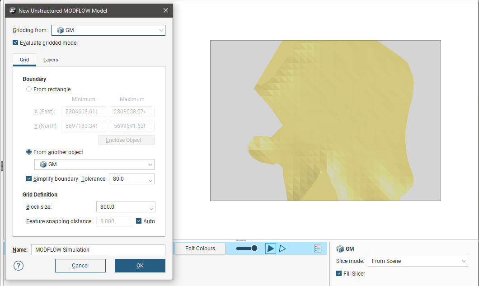This screenshot has height=286, width=479.
Task: Disable Auto feature snapping distance
Action: (139, 221)
